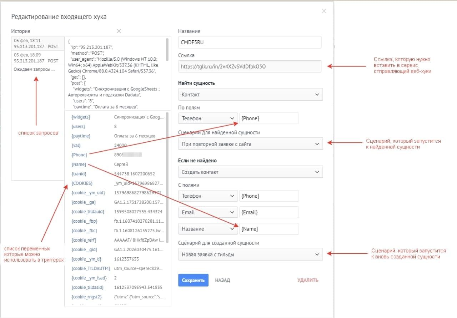The width and height of the screenshot is (457, 318).
Task: Click the {cookie__fbc} variable
Action: [x=84, y=231]
